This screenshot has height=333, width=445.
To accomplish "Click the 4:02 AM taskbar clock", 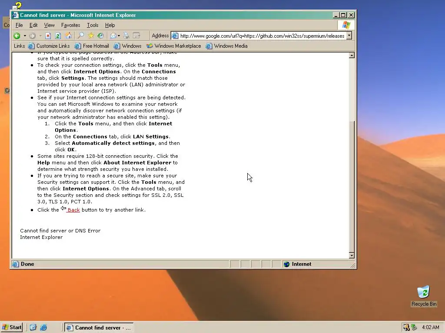I will 431,328.
